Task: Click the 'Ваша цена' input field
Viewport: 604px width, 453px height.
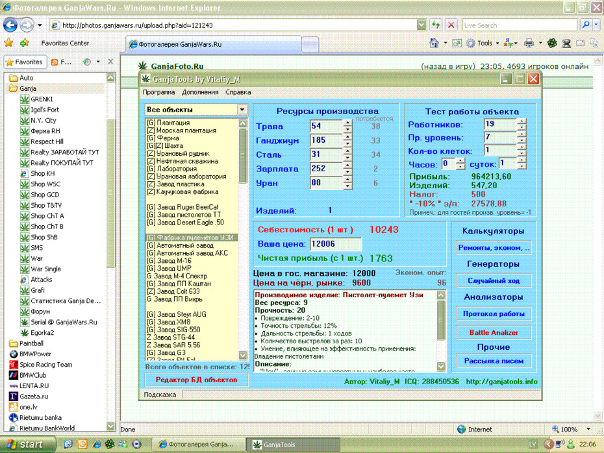Action: [x=336, y=244]
